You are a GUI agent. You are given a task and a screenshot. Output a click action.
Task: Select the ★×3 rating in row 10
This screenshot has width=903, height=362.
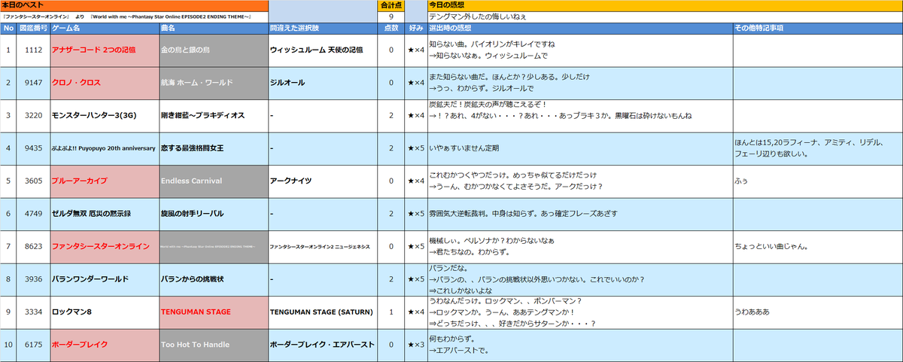coord(416,345)
